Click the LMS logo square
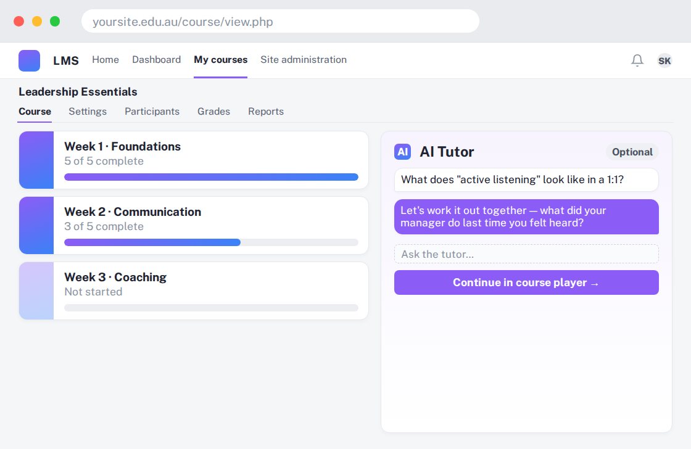Viewport: 691px width, 449px height. point(29,60)
